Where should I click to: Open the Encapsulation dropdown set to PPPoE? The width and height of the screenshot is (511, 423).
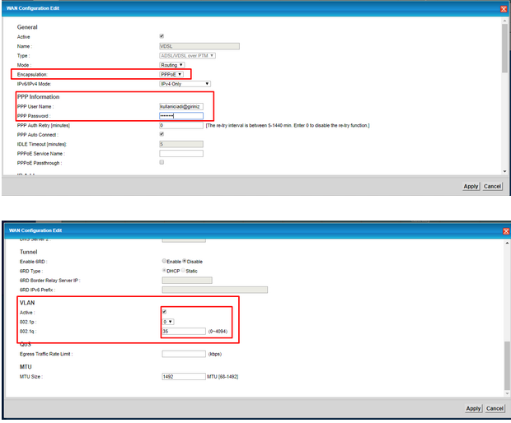(171, 75)
